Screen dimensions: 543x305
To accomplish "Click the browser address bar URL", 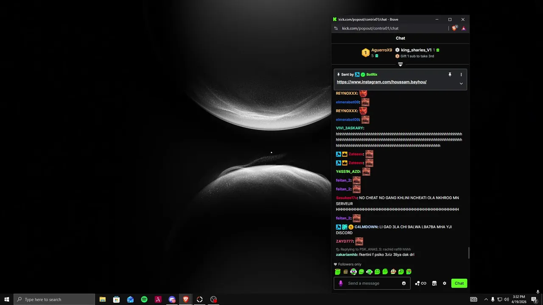I will pos(370,28).
